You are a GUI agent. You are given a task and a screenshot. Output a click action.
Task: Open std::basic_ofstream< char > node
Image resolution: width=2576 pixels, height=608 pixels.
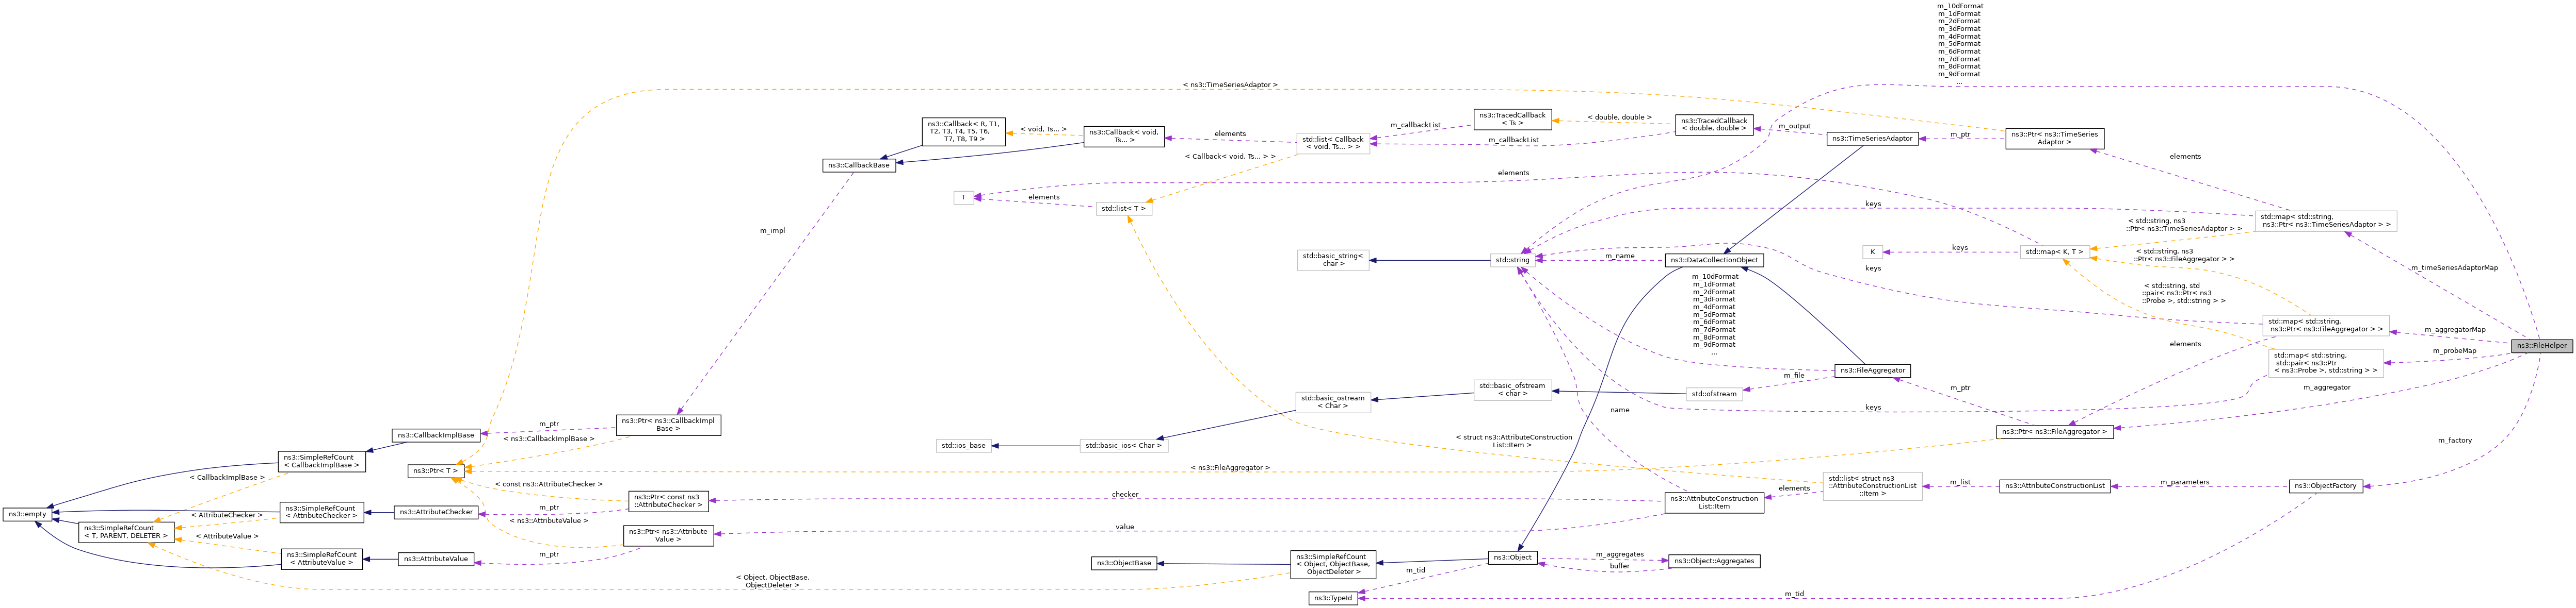1512,391
